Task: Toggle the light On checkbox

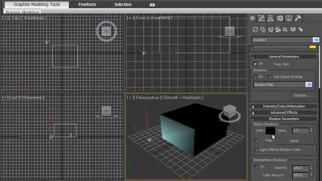Action: [255, 64]
